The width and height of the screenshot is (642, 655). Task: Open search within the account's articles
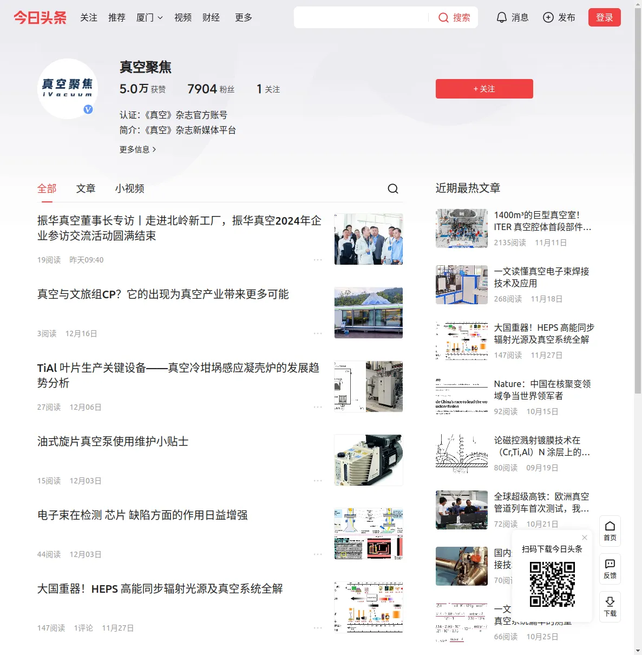[x=393, y=188]
